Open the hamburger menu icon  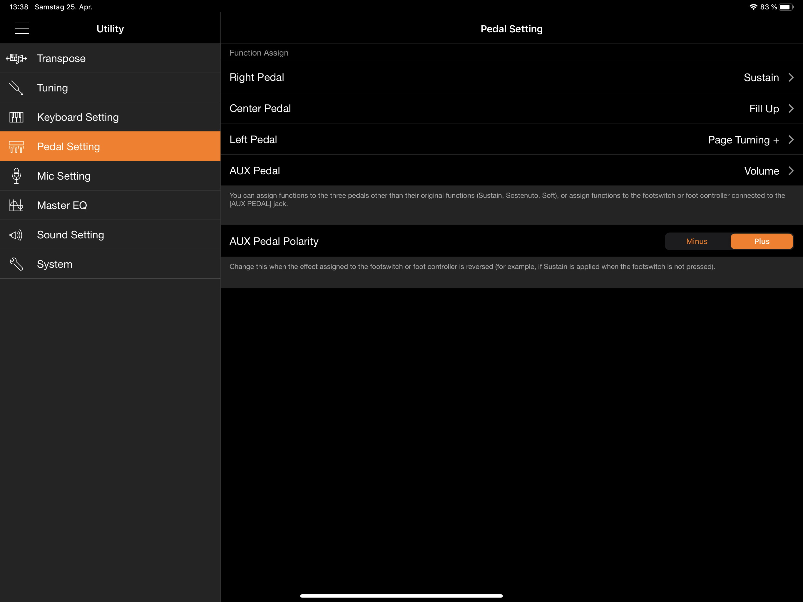coord(21,28)
